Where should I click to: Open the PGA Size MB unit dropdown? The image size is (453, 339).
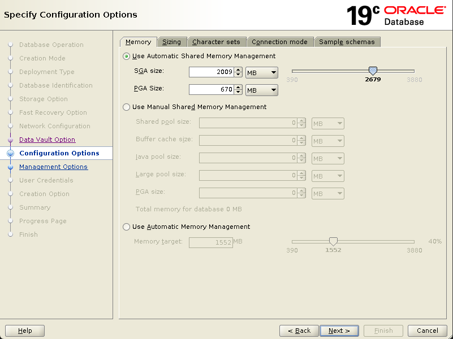[262, 90]
